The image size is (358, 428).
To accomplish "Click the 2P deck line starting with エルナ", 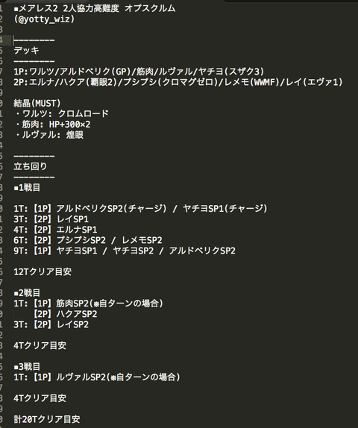I will pos(178,82).
